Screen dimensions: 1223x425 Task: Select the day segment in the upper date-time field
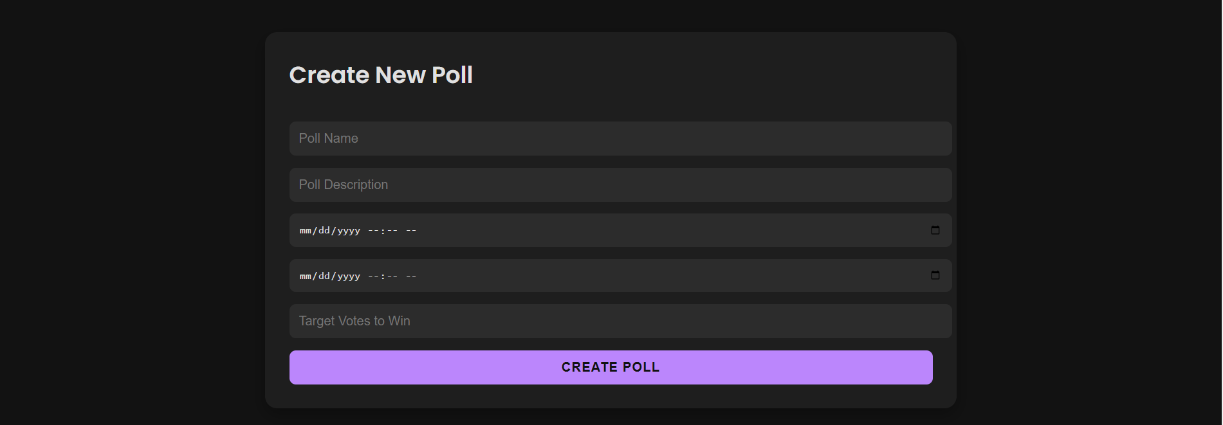tap(324, 231)
